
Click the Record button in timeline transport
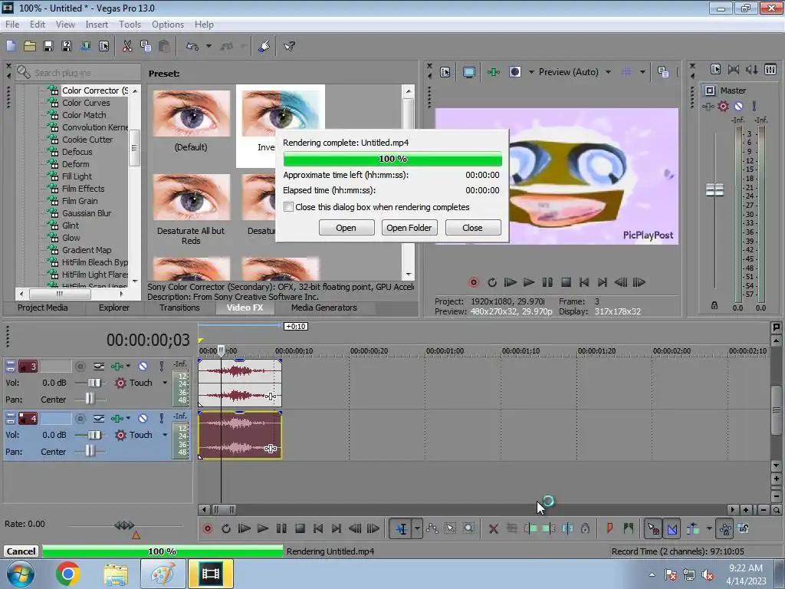click(208, 528)
